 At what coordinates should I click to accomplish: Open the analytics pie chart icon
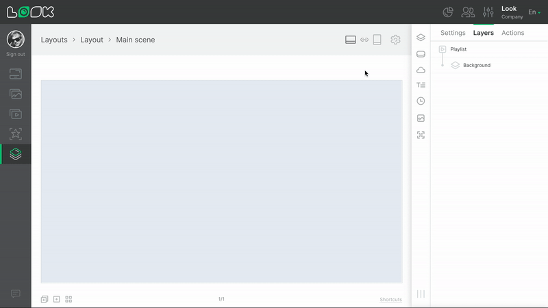[448, 12]
